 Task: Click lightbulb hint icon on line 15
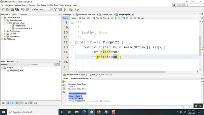(67, 57)
